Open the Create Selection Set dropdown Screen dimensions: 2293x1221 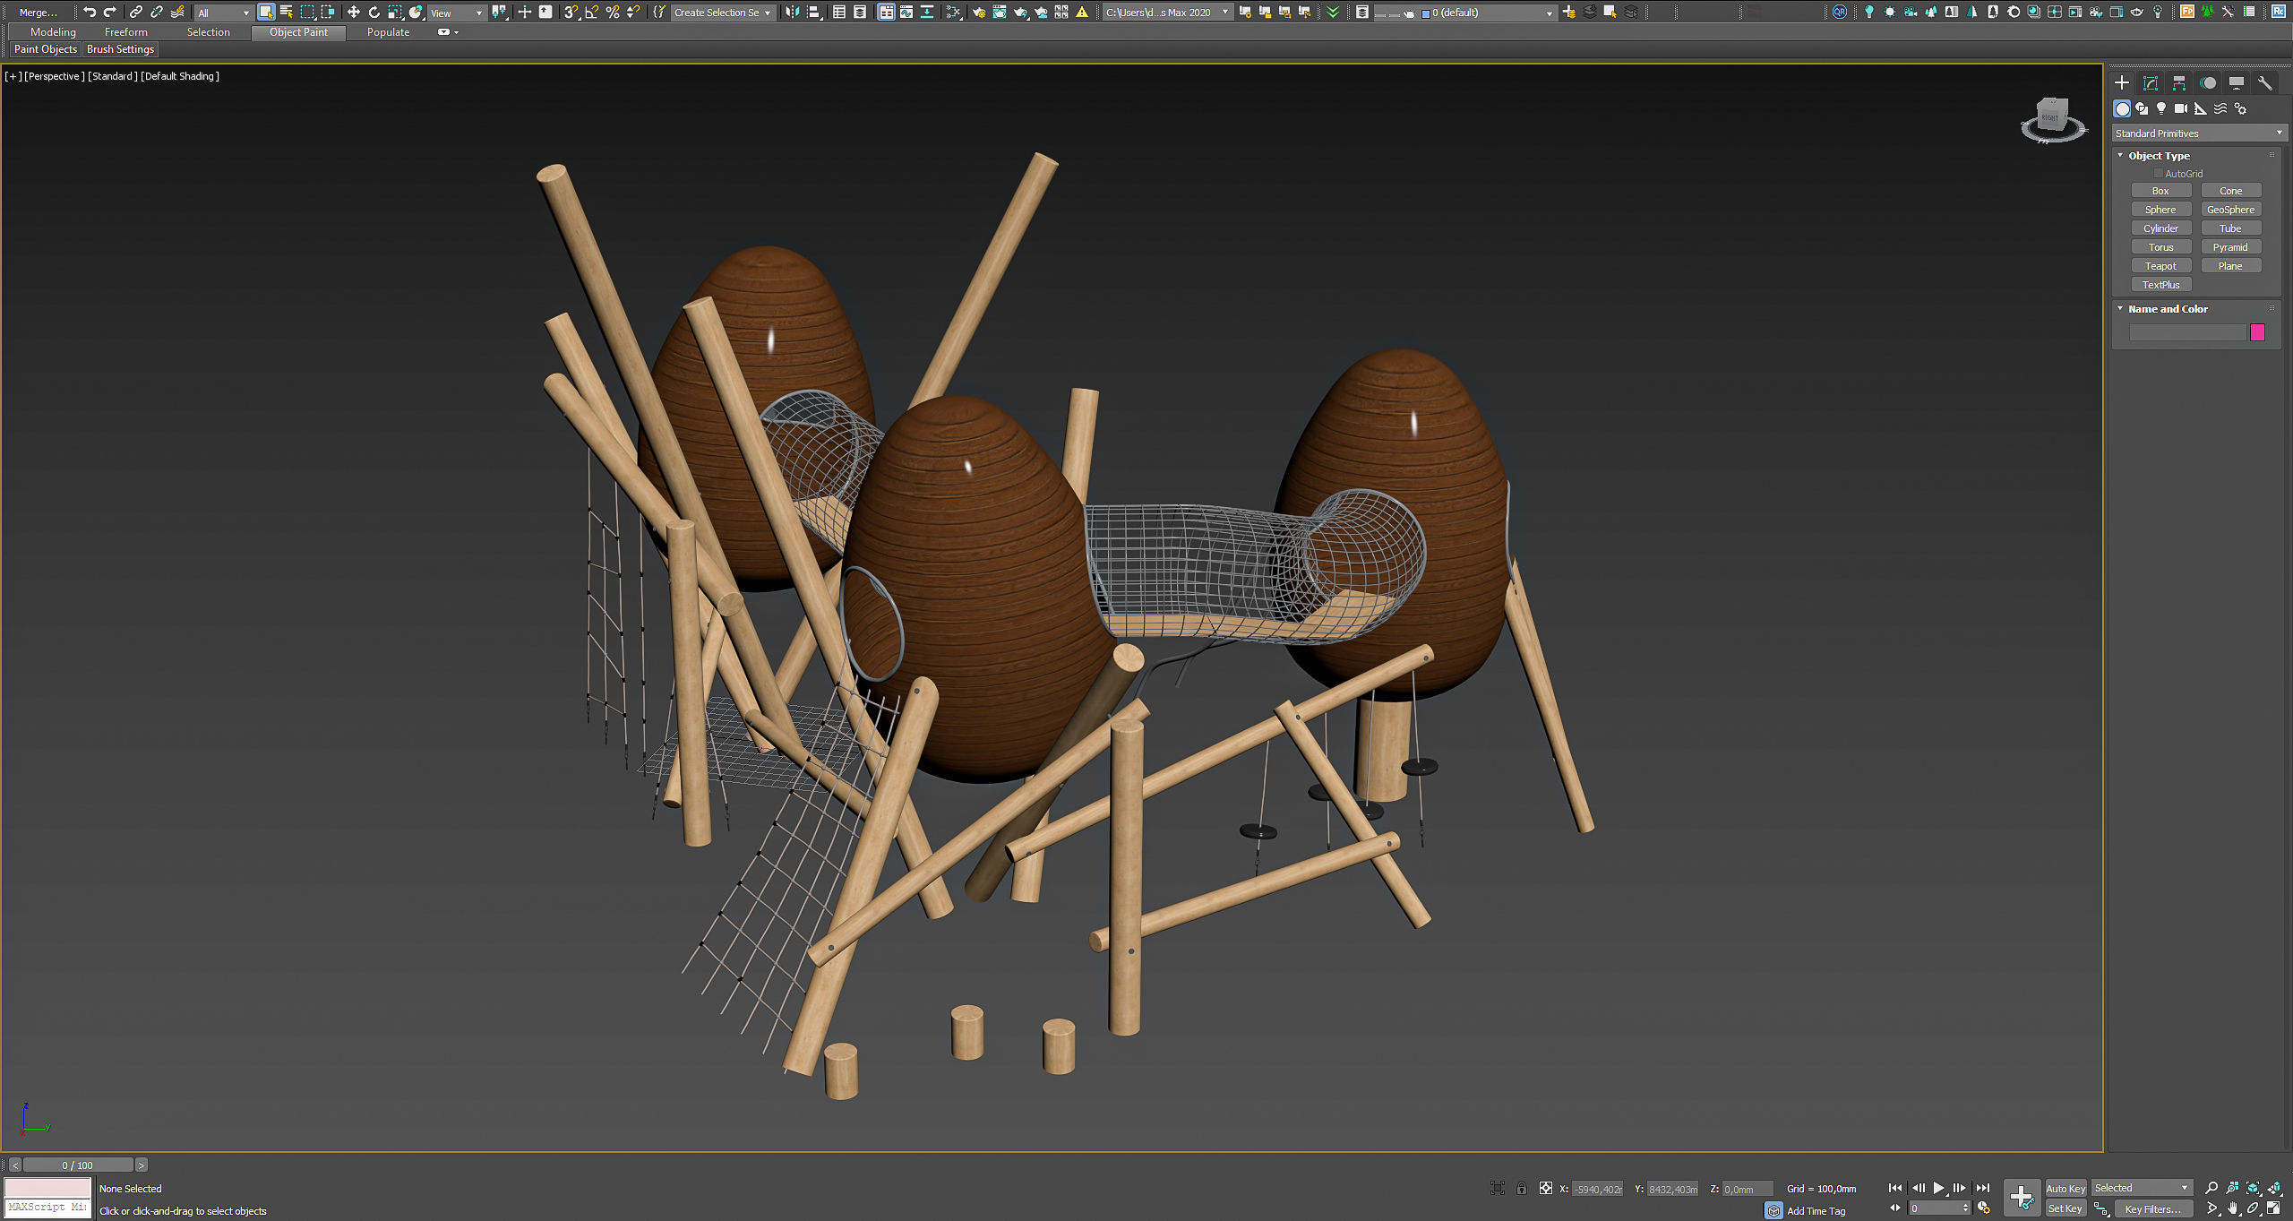pyautogui.click(x=724, y=13)
